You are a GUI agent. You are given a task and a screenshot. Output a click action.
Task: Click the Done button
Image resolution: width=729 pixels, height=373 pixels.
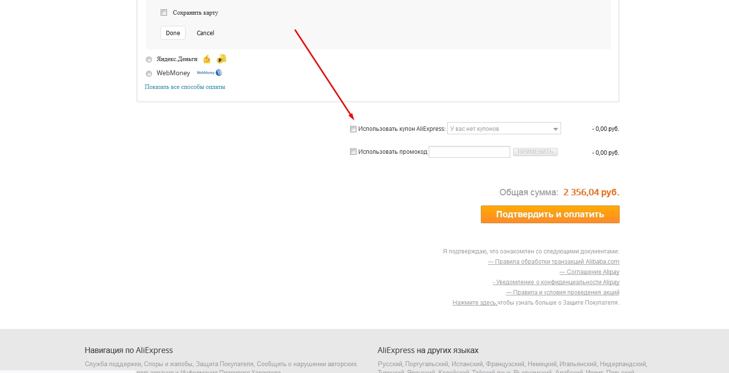173,33
